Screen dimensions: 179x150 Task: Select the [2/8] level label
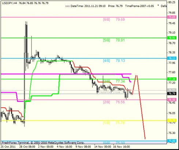click(107, 102)
